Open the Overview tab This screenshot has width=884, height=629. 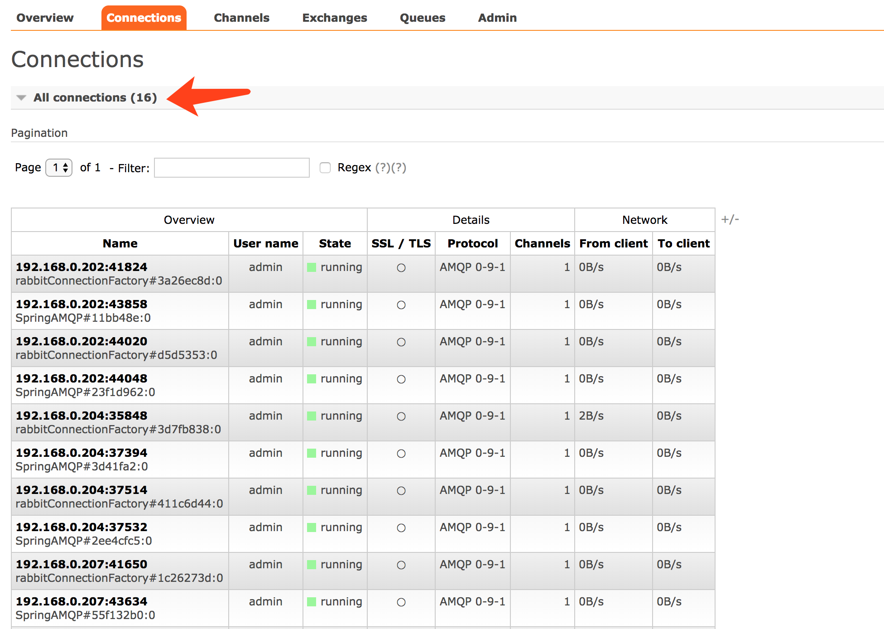coord(45,18)
